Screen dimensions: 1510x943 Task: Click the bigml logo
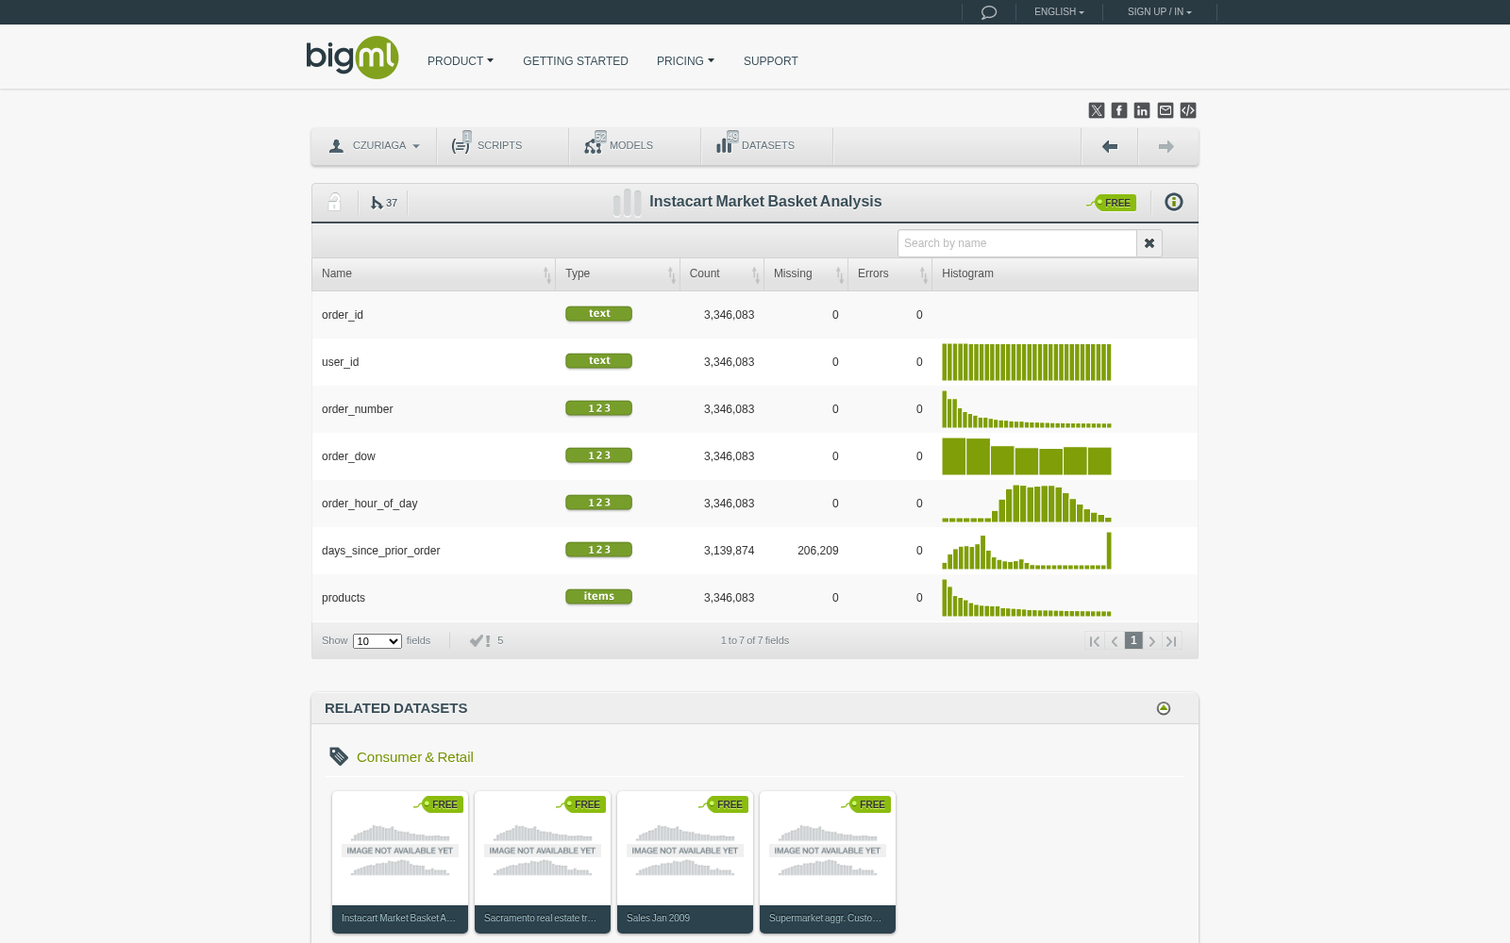(x=352, y=58)
